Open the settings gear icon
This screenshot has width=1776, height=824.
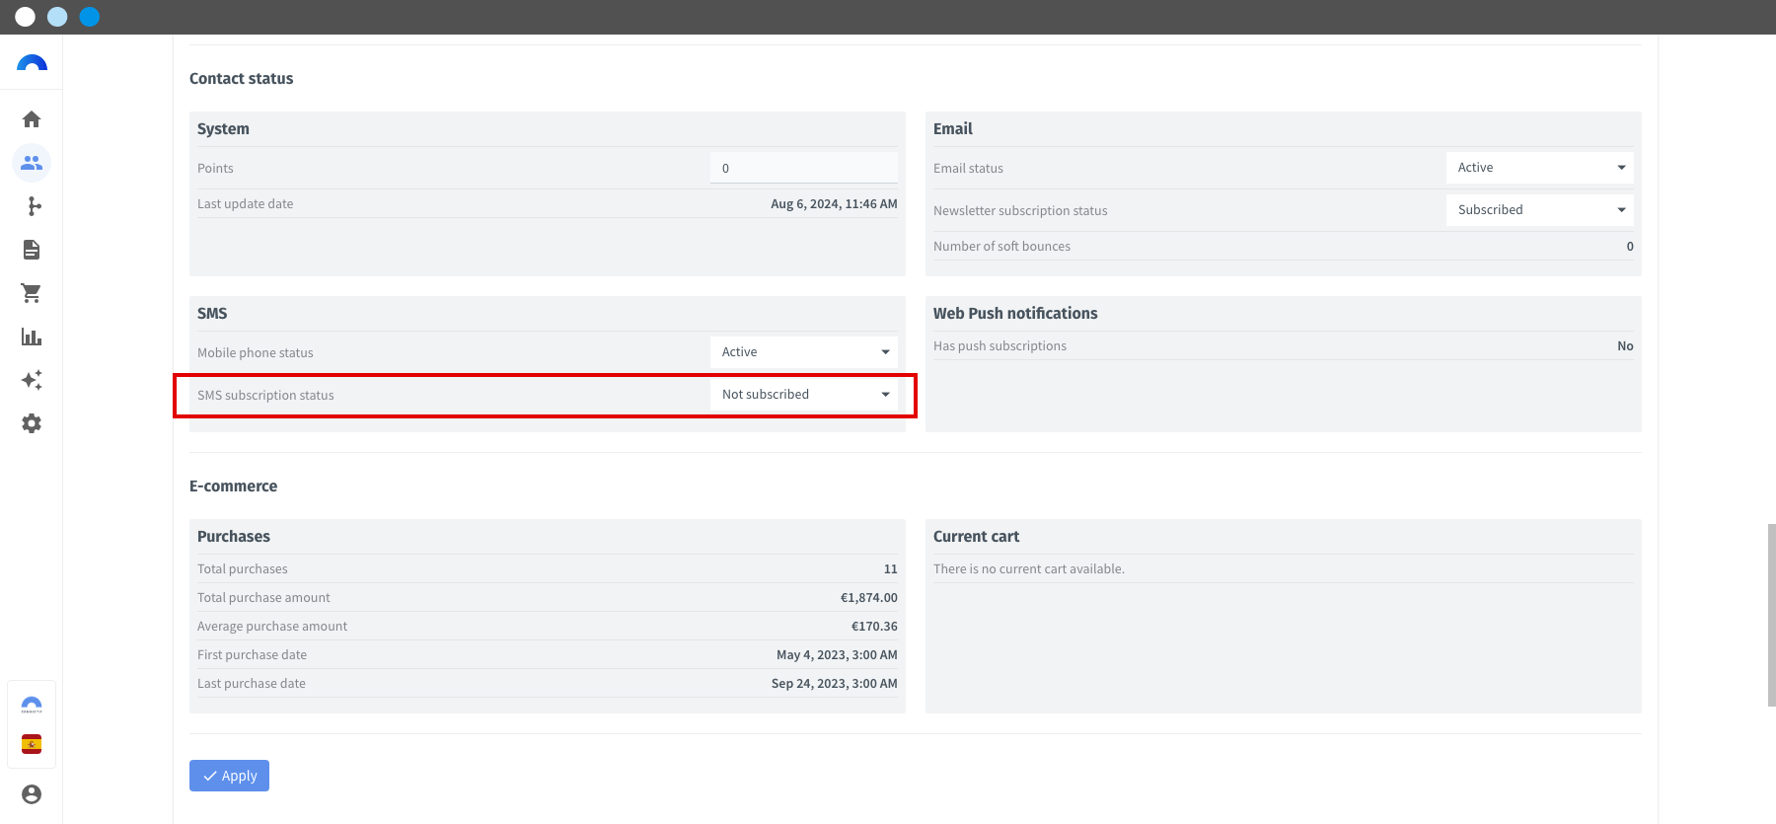click(32, 423)
